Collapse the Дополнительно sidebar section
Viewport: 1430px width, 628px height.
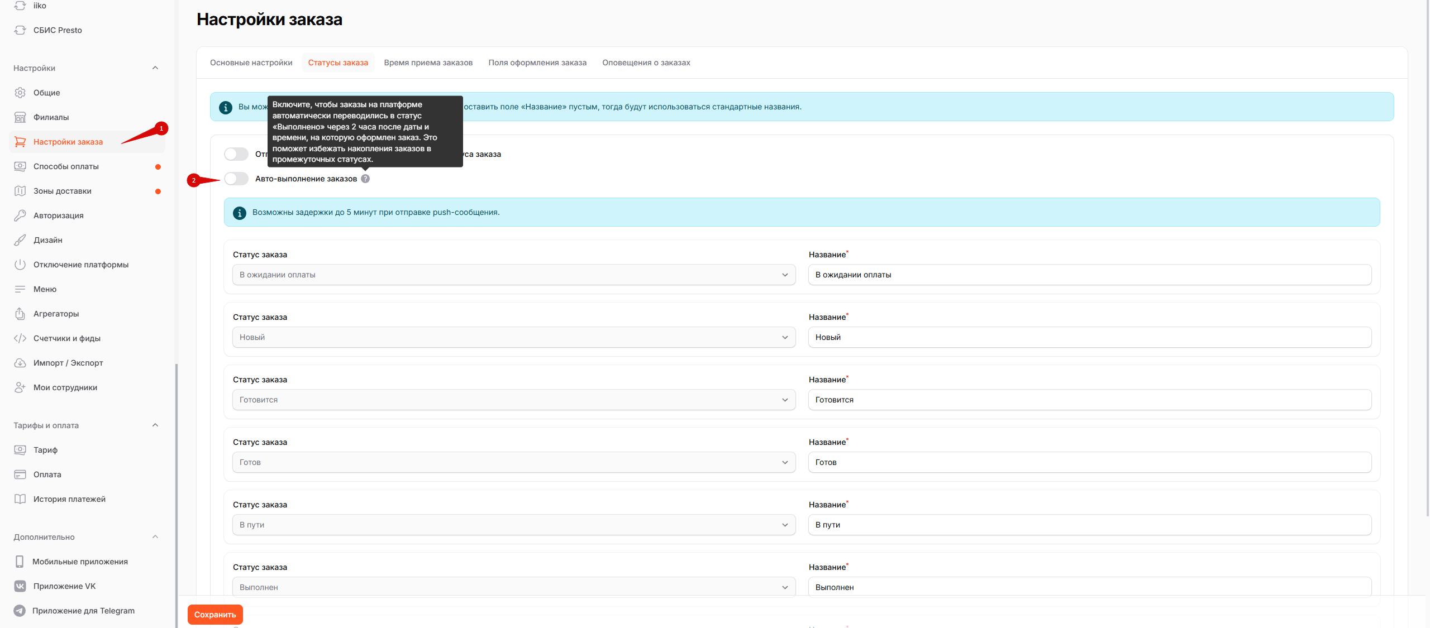[155, 537]
